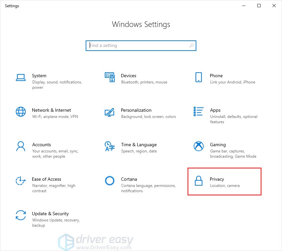Open Accounts via the person icon
Viewport: 282px width, 251px height.
click(x=21, y=147)
